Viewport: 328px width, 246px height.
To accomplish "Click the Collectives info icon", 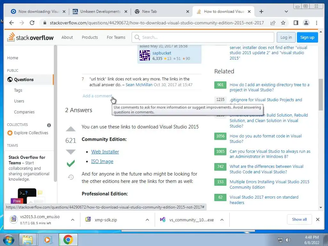I will coord(49,125).
